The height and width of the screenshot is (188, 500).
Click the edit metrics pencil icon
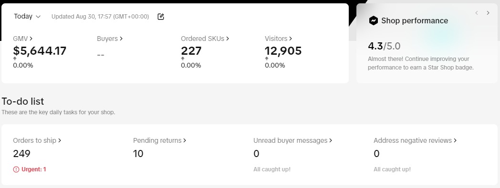pos(161,17)
